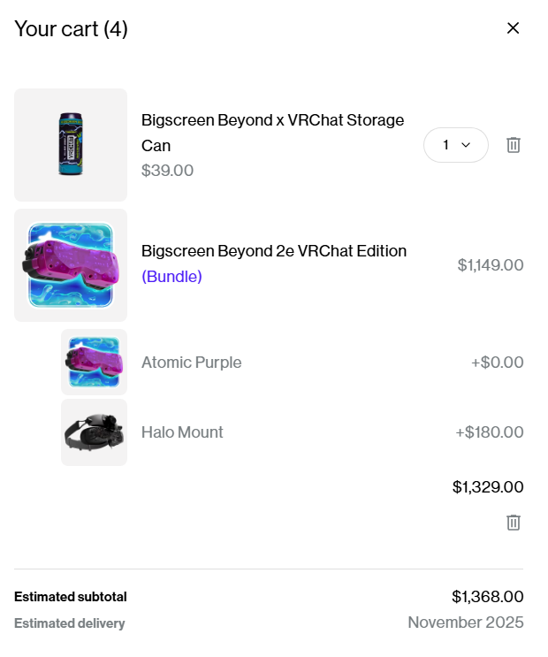Click the Atomic Purple option label
Viewport: 548px width, 657px height.
coord(191,363)
